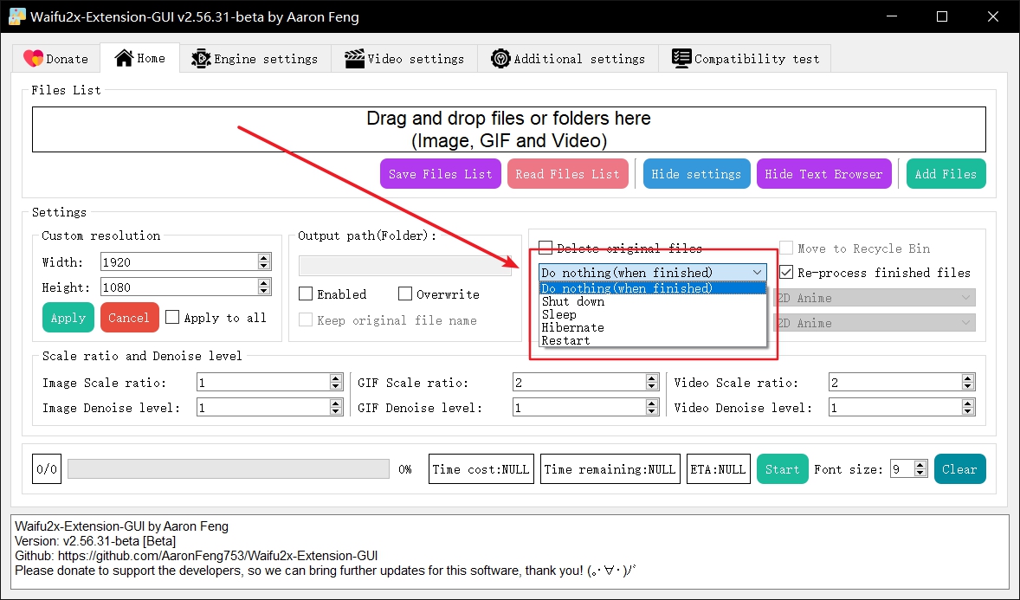Image resolution: width=1020 pixels, height=600 pixels.
Task: Open the Donate tab with heart icon
Action: pyautogui.click(x=56, y=59)
